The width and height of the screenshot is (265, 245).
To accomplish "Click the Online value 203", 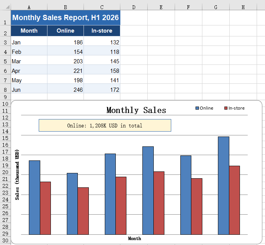I will coord(66,60).
